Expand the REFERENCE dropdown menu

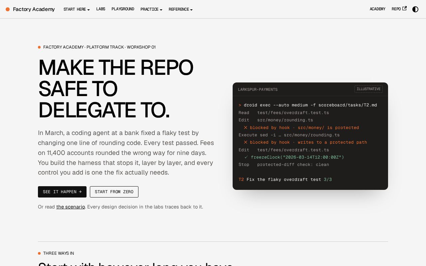pos(181,9)
